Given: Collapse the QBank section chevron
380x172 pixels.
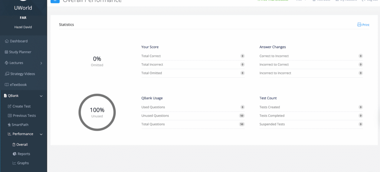Looking at the screenshot, I should (x=41, y=96).
